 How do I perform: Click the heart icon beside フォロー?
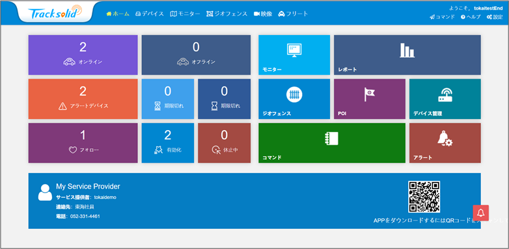point(73,150)
